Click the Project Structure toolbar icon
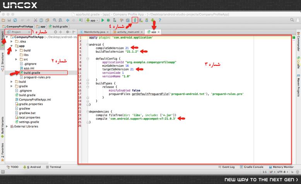 point(128,20)
